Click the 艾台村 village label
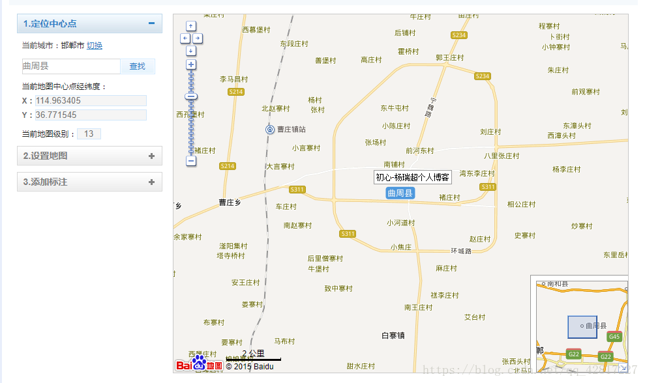645x383 pixels. click(475, 317)
